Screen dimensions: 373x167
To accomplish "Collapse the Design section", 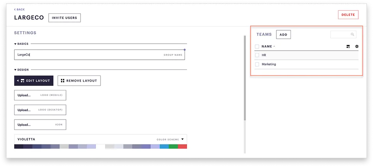I will pos(21,70).
